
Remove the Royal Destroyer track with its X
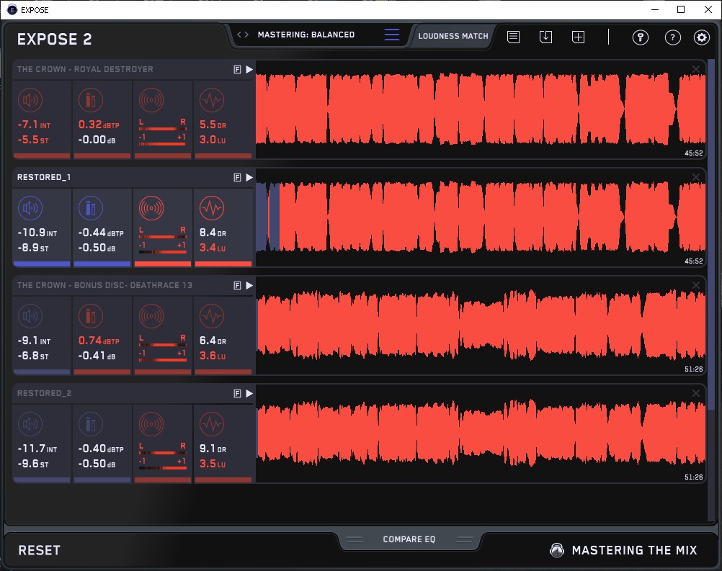696,69
